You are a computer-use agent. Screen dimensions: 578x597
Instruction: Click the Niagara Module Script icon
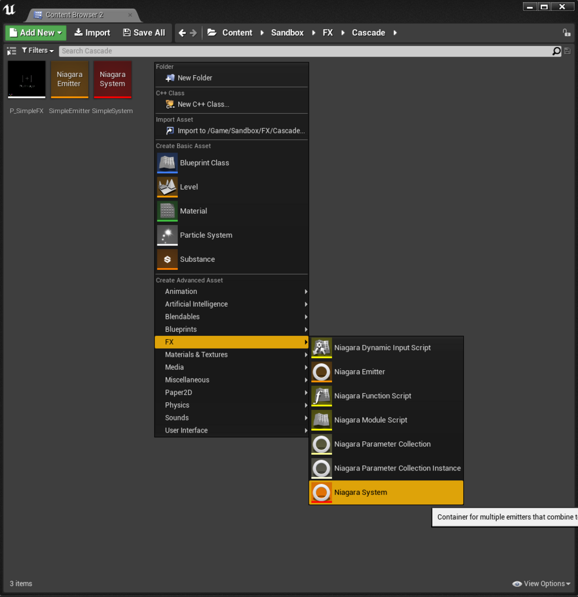coord(322,420)
